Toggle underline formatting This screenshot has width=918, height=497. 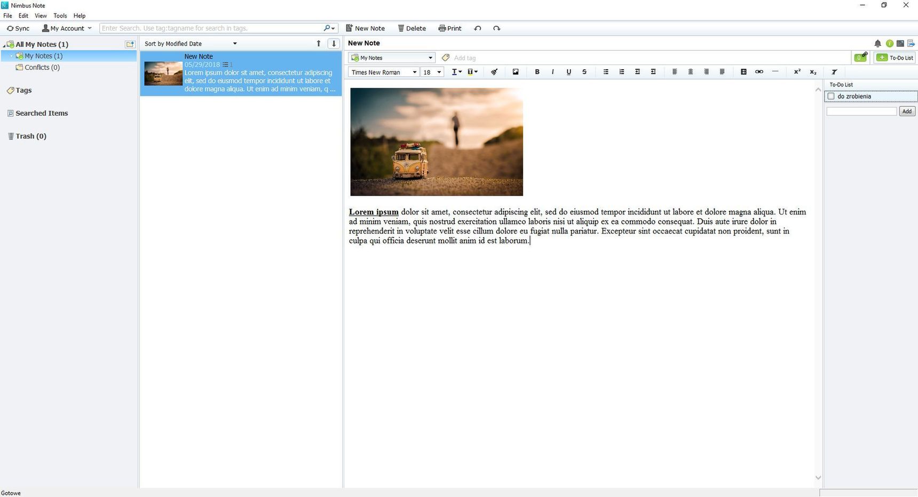tap(568, 72)
